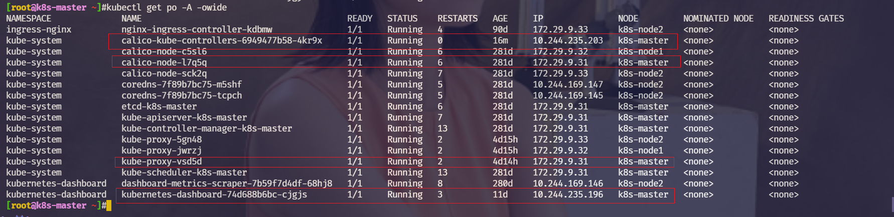Click IP address 10.244.235.196
Viewport: 894px width, 217px height.
[568, 194]
